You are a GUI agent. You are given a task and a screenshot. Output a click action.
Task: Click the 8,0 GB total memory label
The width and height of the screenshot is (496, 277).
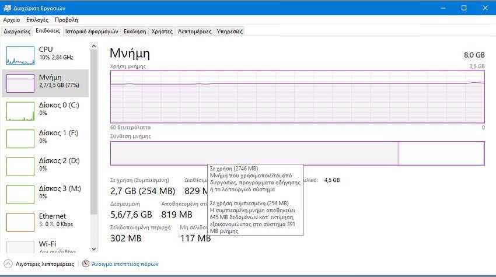(x=474, y=55)
